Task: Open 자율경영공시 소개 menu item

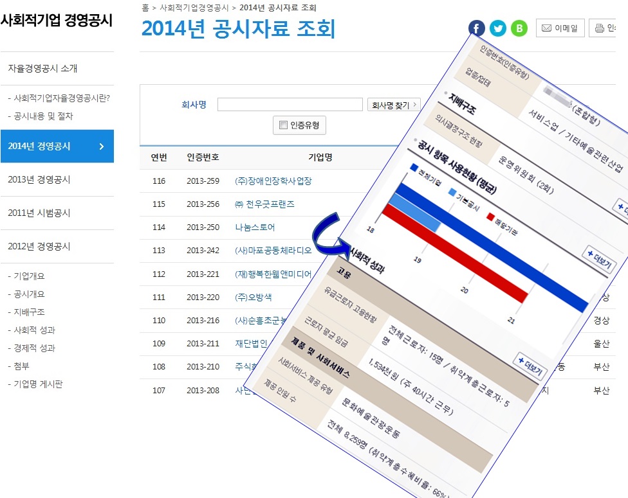Action: pyautogui.click(x=42, y=68)
